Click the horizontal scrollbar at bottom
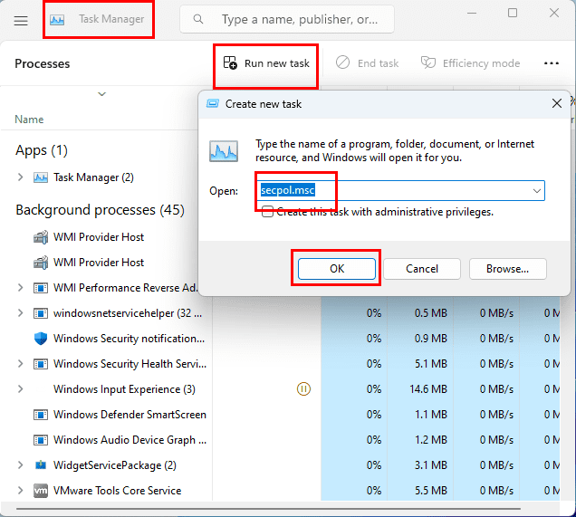This screenshot has height=517, width=576. point(268,509)
